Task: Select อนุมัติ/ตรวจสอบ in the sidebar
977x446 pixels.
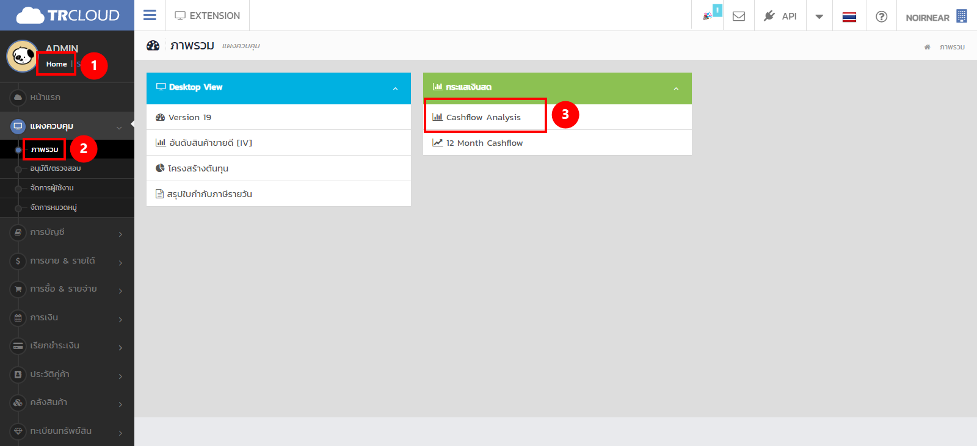Action: point(56,168)
